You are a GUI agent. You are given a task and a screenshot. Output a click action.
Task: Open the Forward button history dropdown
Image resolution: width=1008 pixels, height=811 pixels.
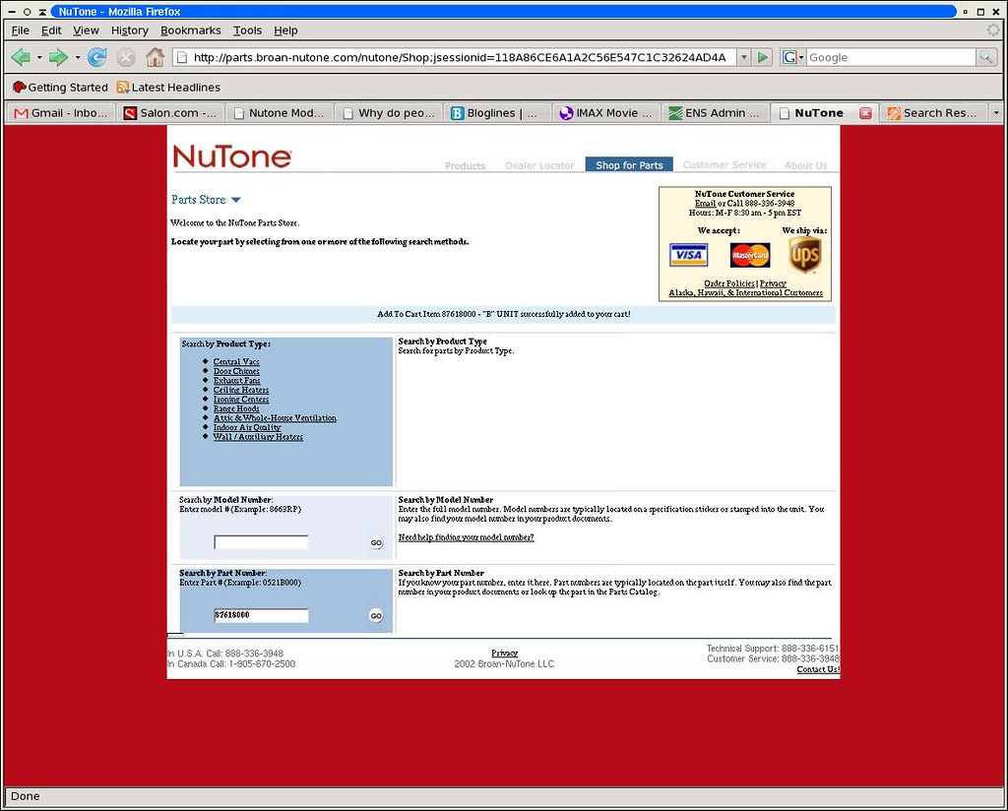78,57
